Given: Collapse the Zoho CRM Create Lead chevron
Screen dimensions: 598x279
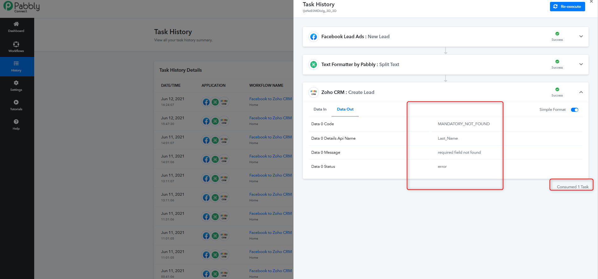Looking at the screenshot, I should tap(581, 92).
